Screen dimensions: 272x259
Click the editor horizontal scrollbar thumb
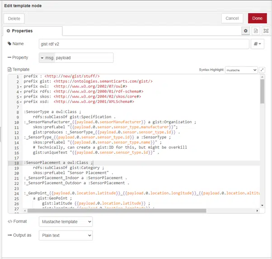click(117, 211)
